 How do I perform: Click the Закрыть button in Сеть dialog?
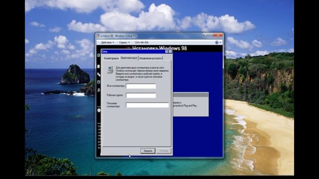[x=148, y=151]
